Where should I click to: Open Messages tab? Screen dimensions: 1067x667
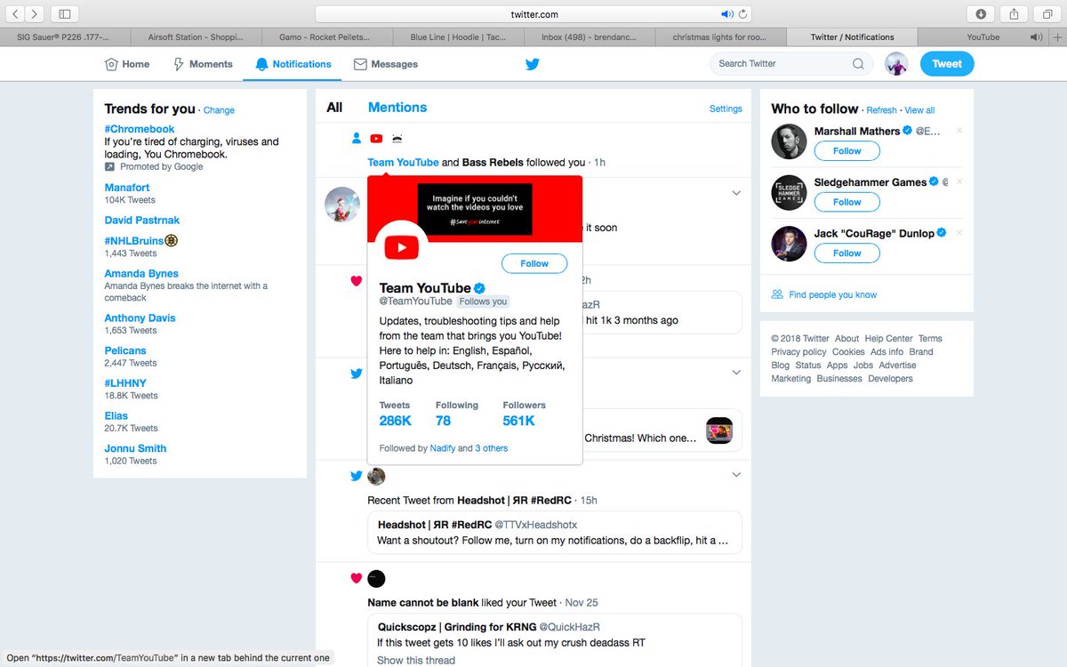point(386,64)
